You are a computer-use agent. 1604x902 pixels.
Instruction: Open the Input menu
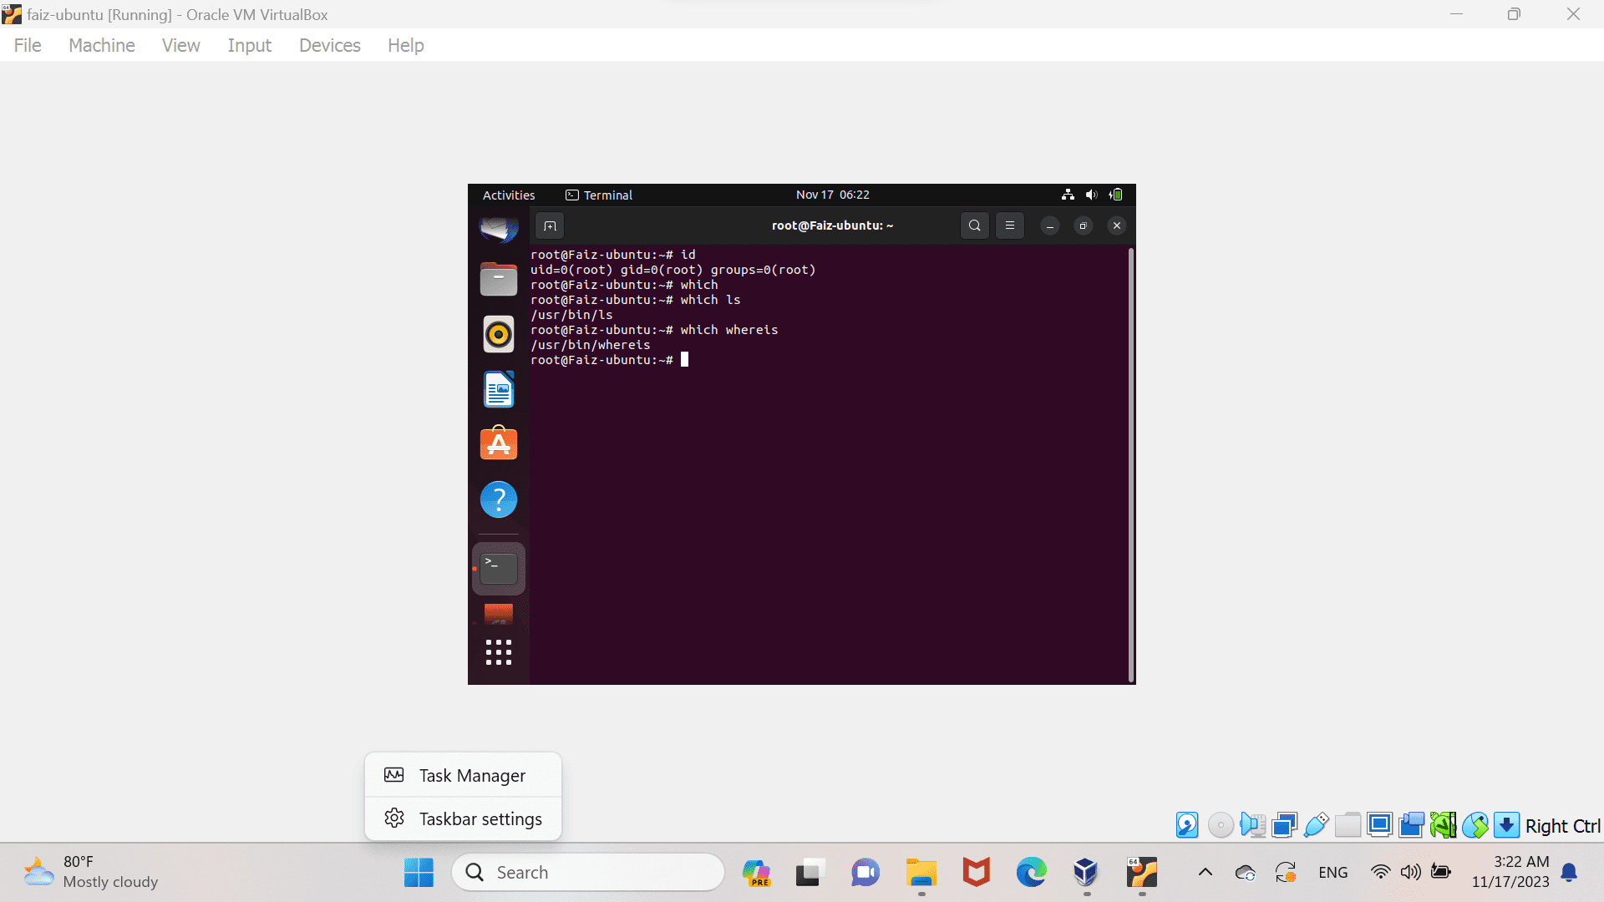click(x=249, y=45)
